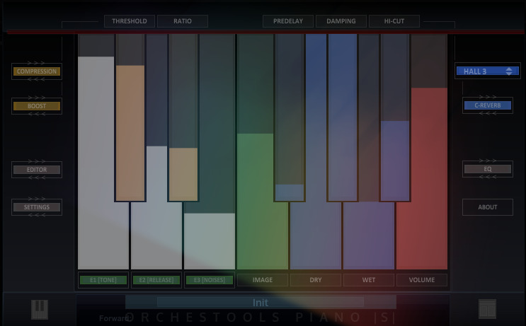Screen dimensions: 526x326
Task: Open the SETTINGS page
Action: click(x=37, y=207)
